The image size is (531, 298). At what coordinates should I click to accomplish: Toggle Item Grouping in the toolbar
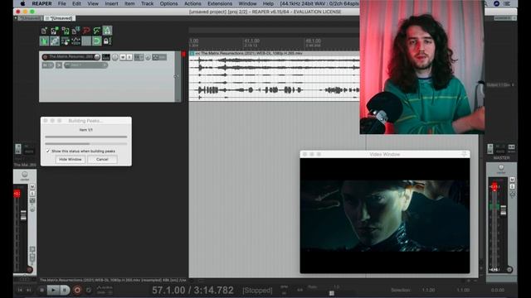[55, 41]
